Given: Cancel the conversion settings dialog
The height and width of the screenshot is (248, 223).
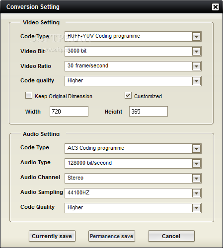Looking at the screenshot, I should (x=171, y=236).
